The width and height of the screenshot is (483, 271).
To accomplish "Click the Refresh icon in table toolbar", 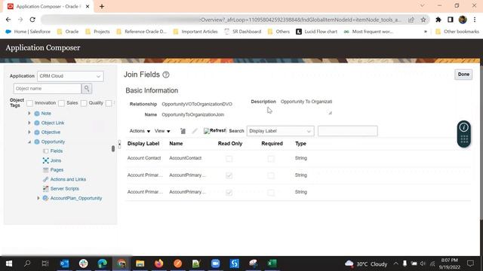I will coord(214,130).
